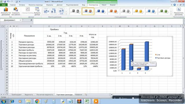Open Ведомость sheet tab

[x=29, y=94]
